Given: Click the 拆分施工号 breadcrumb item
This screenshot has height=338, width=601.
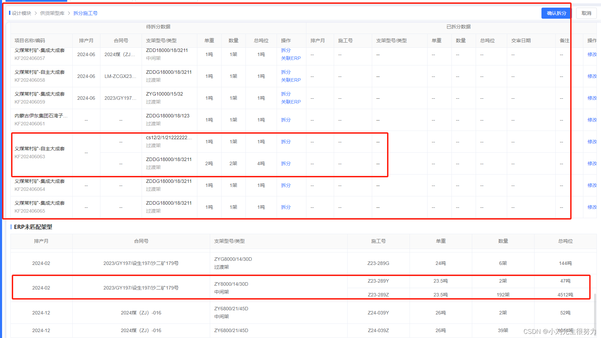Looking at the screenshot, I should 86,13.
